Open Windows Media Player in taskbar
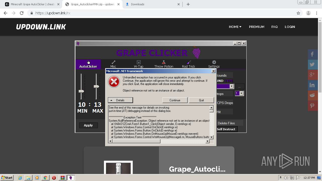Viewport: 322px width, 181px height. pyautogui.click(x=37, y=178)
